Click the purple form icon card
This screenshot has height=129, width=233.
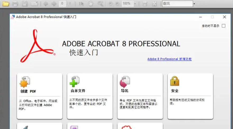pyautogui.click(x=74, y=127)
